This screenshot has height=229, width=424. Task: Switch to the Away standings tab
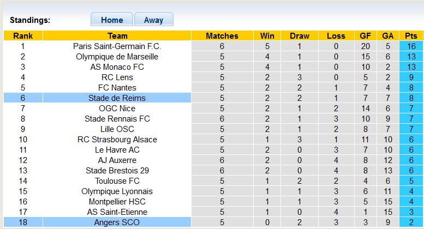(x=153, y=20)
